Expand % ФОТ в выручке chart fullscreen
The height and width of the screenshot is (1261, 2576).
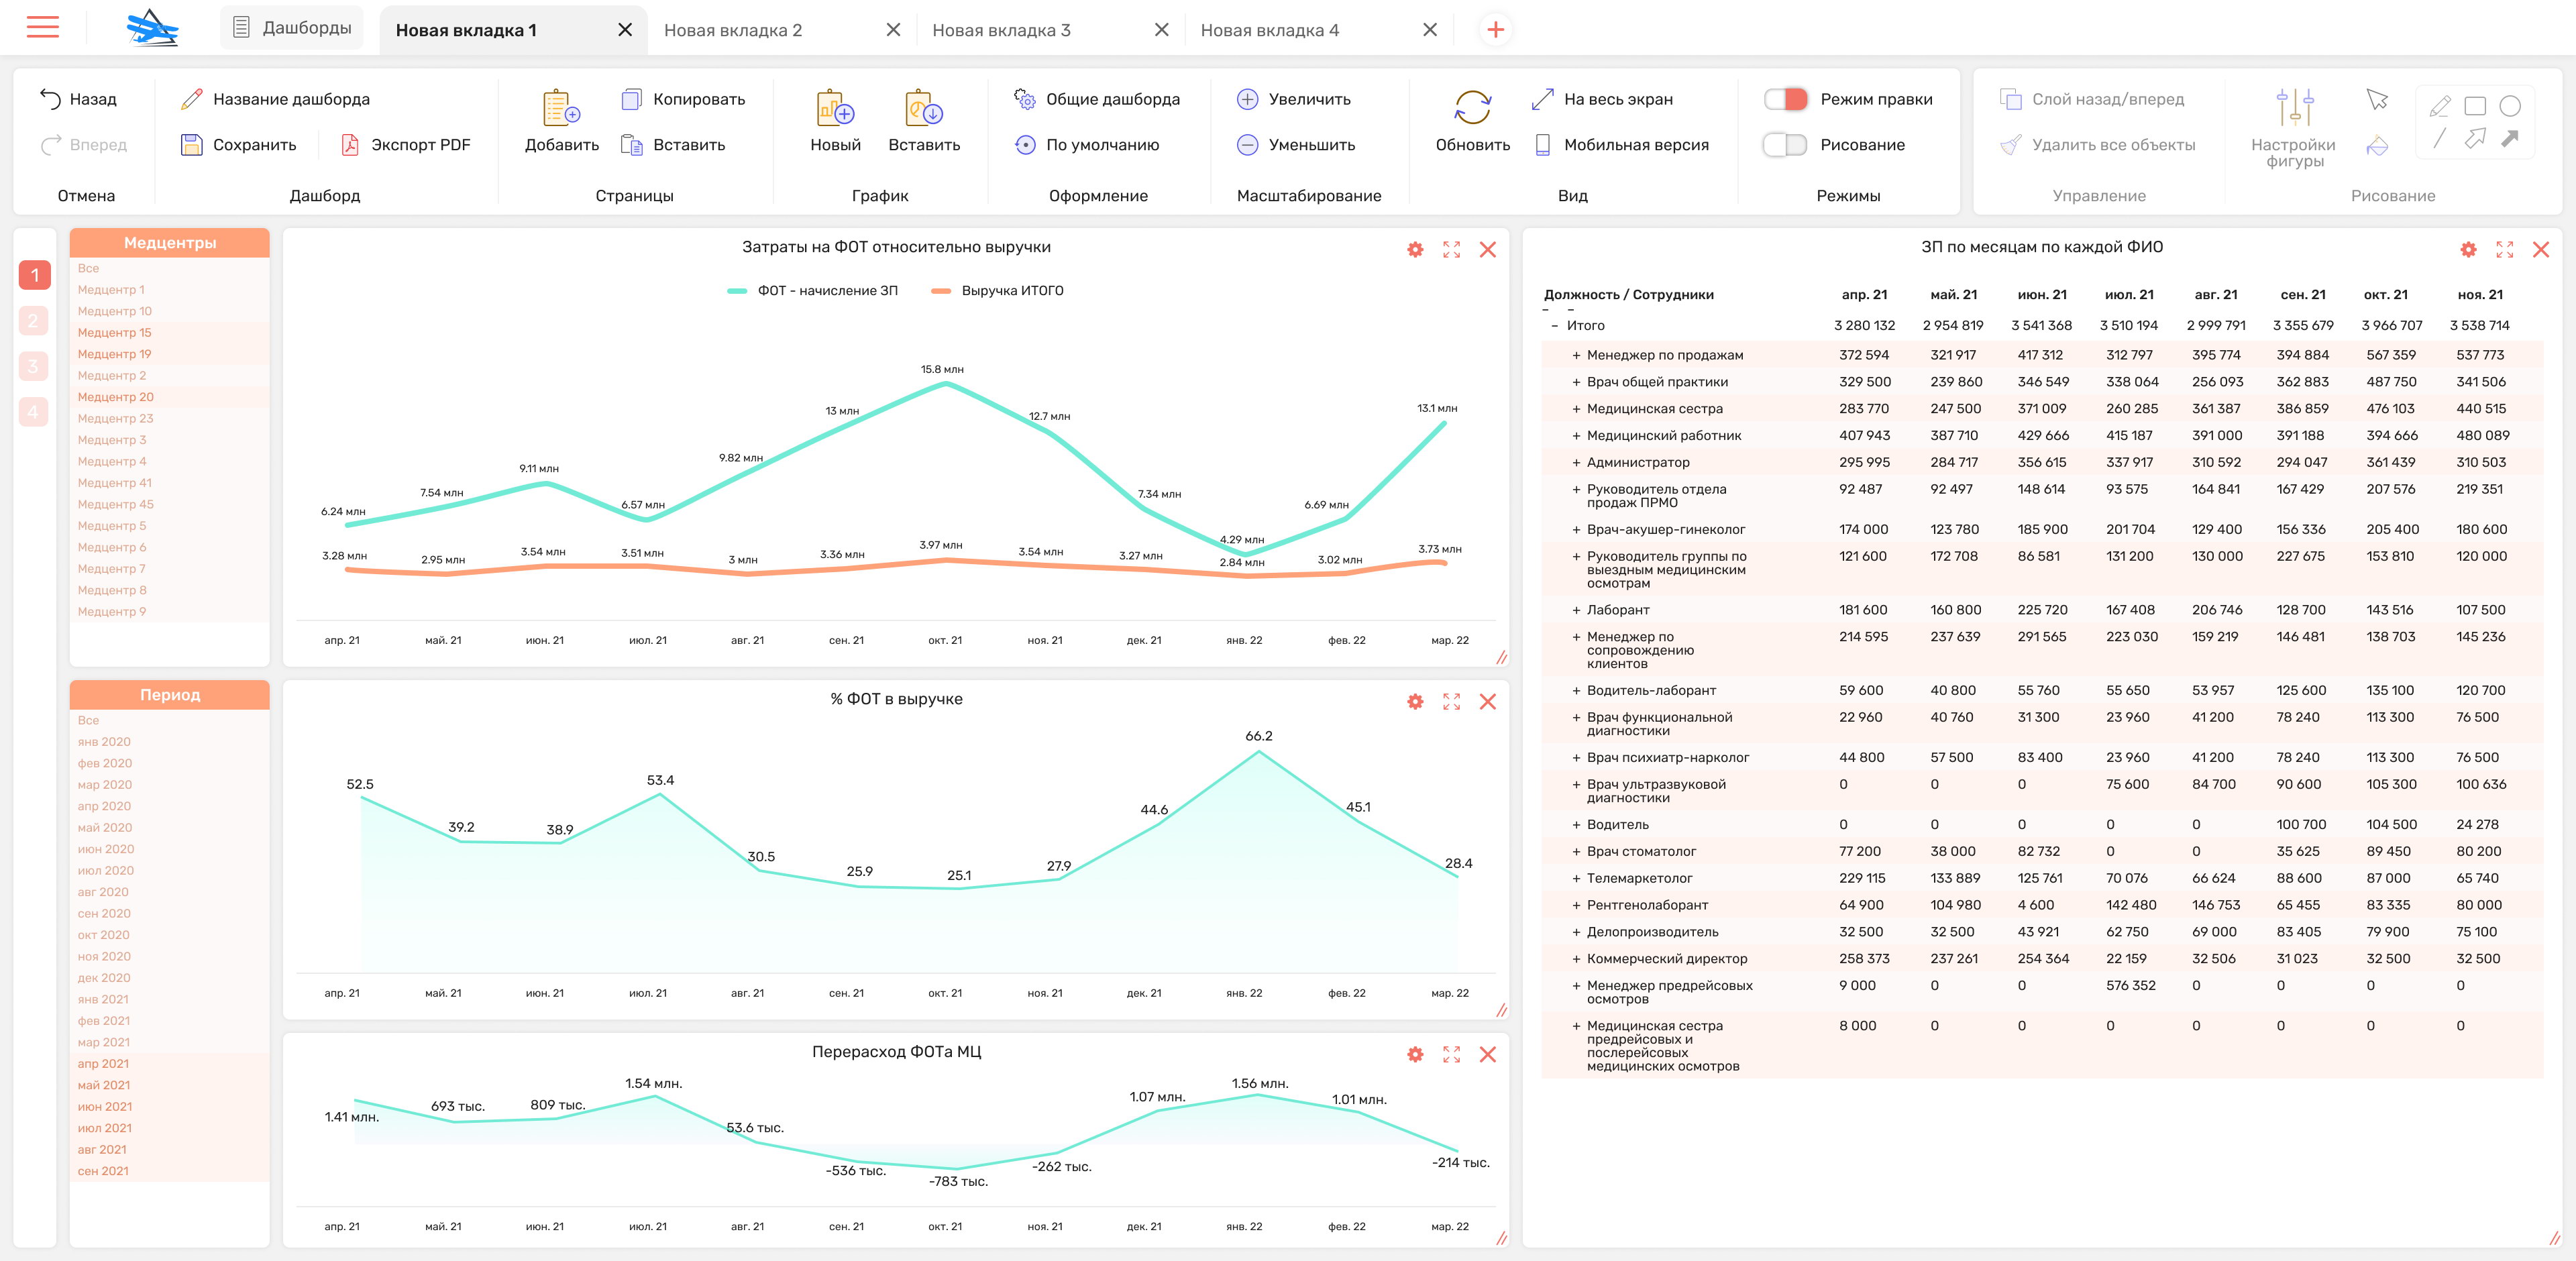[x=1451, y=702]
